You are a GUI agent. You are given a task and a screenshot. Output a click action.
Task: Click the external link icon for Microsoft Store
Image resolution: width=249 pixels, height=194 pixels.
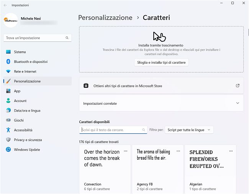(x=238, y=85)
